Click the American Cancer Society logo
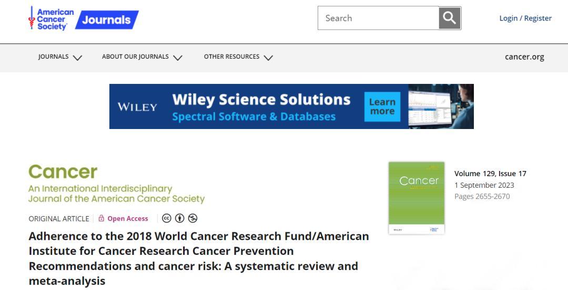Viewport: 568px width, 290px height. click(x=52, y=19)
